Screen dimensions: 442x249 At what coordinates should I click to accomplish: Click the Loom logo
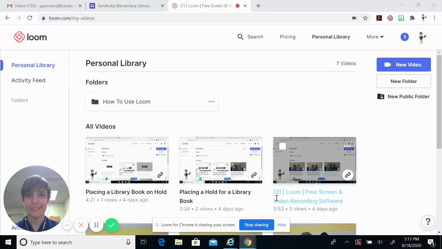30,37
